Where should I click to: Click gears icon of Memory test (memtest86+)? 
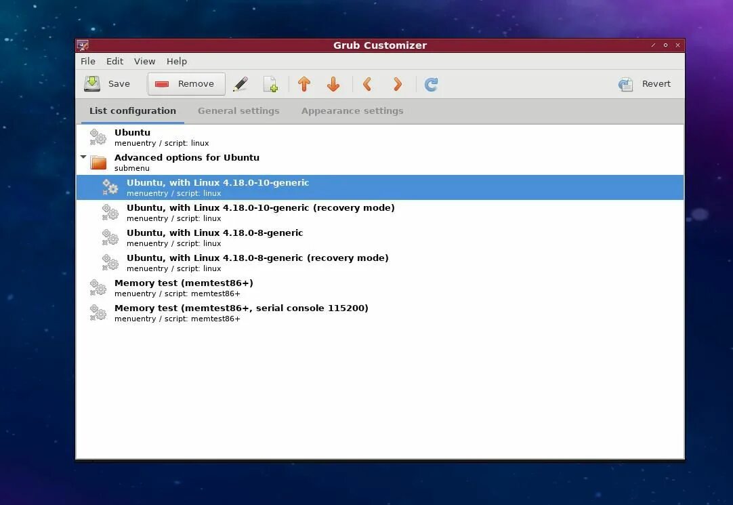98,287
